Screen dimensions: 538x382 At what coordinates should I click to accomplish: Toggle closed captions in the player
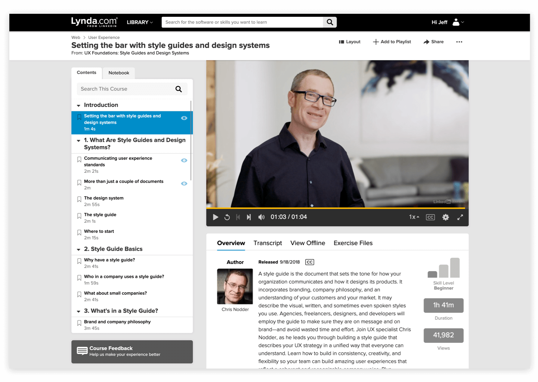(x=430, y=217)
